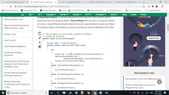
Task: Switch to 'java - The method clone()' tab
Action: (x=71, y=2)
